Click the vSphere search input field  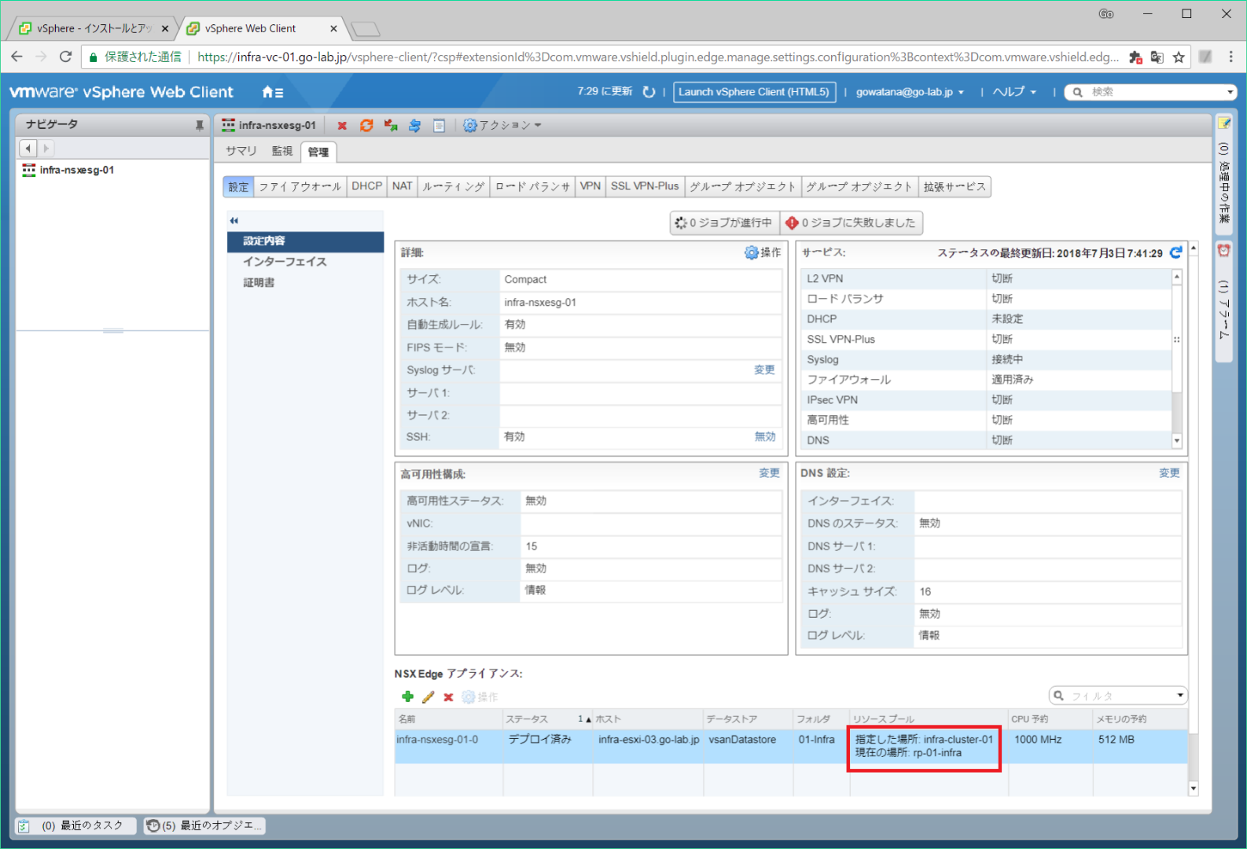click(x=1152, y=93)
